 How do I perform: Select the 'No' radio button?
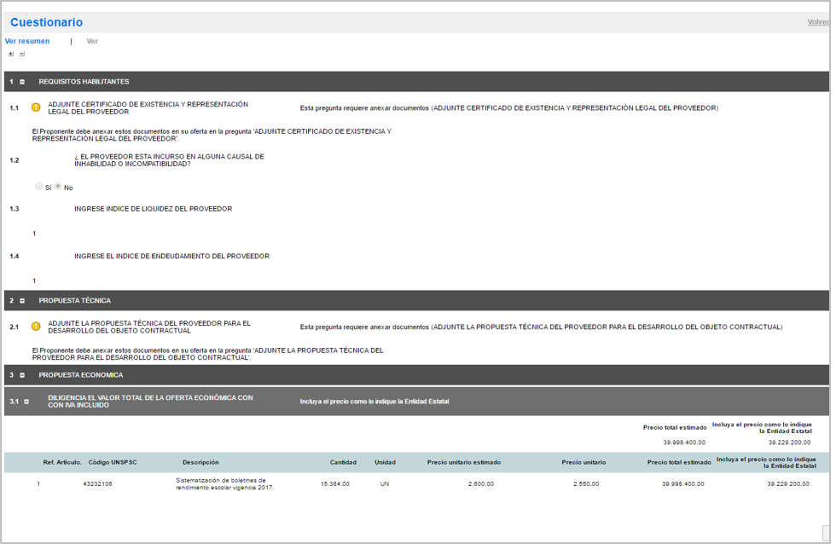pos(58,186)
